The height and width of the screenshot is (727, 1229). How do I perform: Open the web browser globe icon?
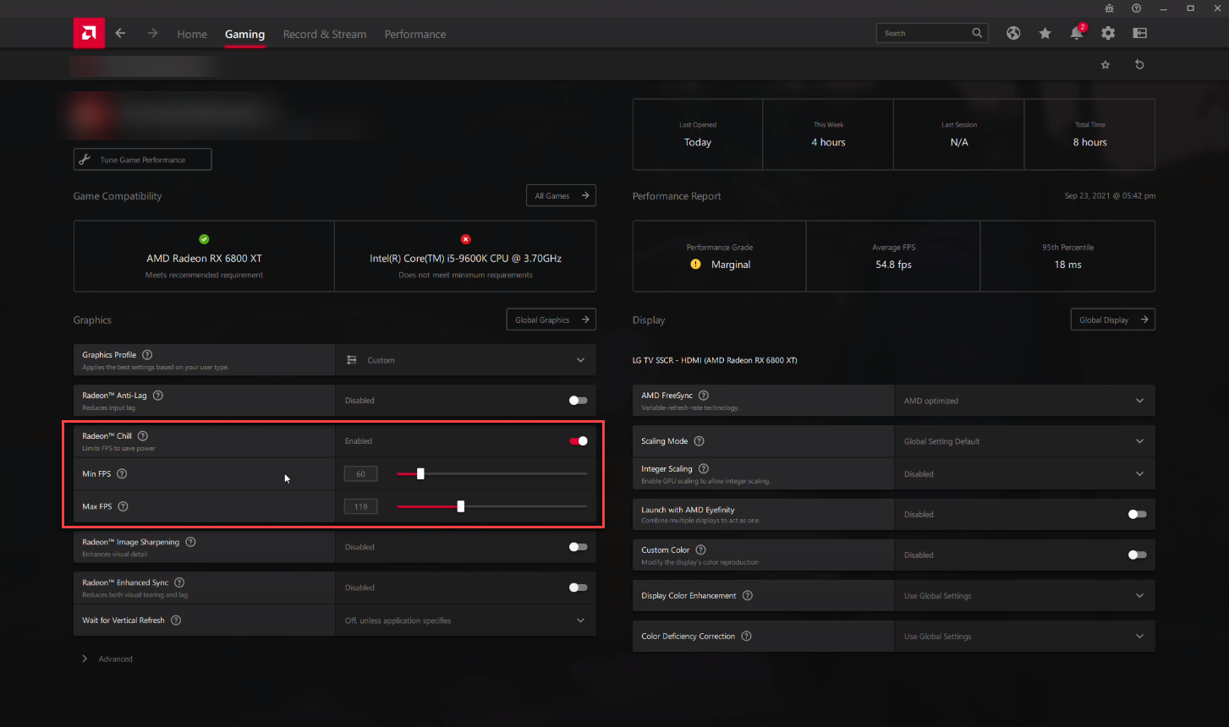pos(1013,33)
